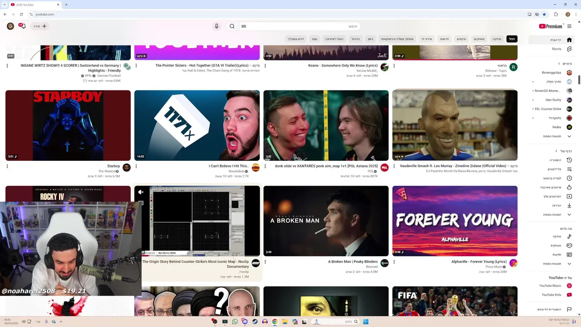The width and height of the screenshot is (581, 327).
Task: Open Watch Later in sidebar
Action: pyautogui.click(x=551, y=178)
